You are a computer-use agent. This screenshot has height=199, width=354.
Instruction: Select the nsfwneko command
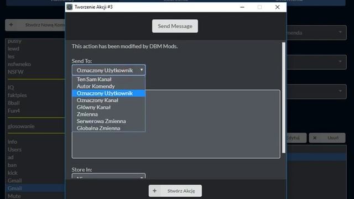pyautogui.click(x=19, y=64)
